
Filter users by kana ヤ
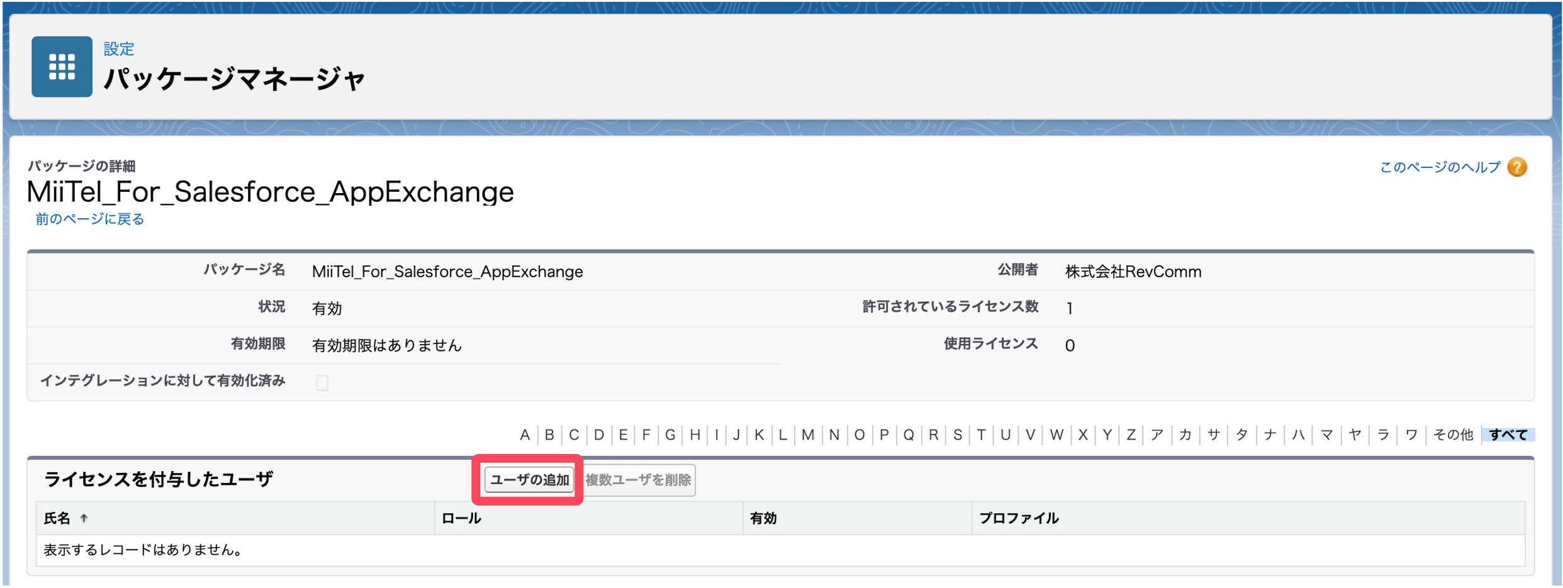pyautogui.click(x=1355, y=435)
